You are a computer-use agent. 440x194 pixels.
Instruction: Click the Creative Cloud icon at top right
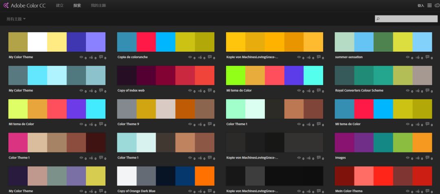[437, 6]
